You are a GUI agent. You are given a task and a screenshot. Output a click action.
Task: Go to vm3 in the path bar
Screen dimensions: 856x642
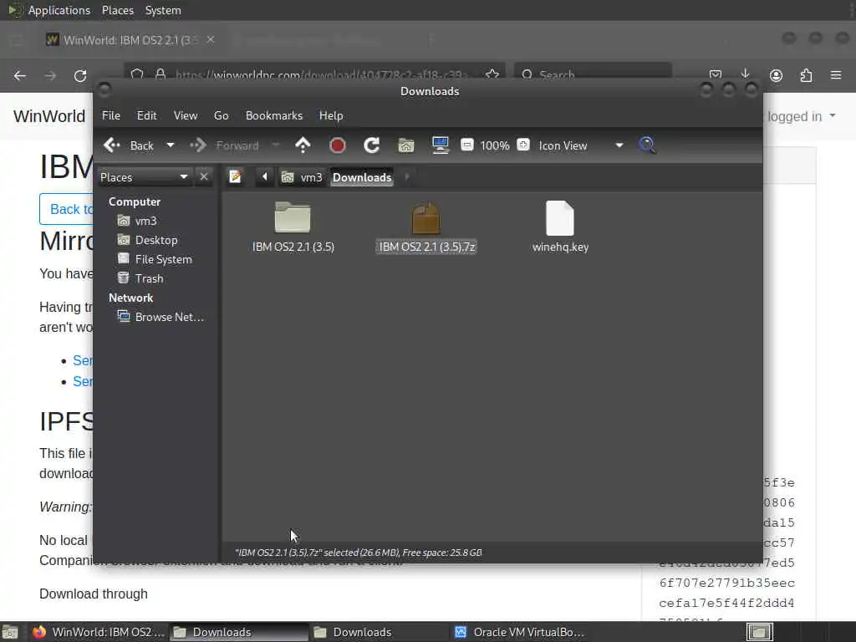point(301,177)
